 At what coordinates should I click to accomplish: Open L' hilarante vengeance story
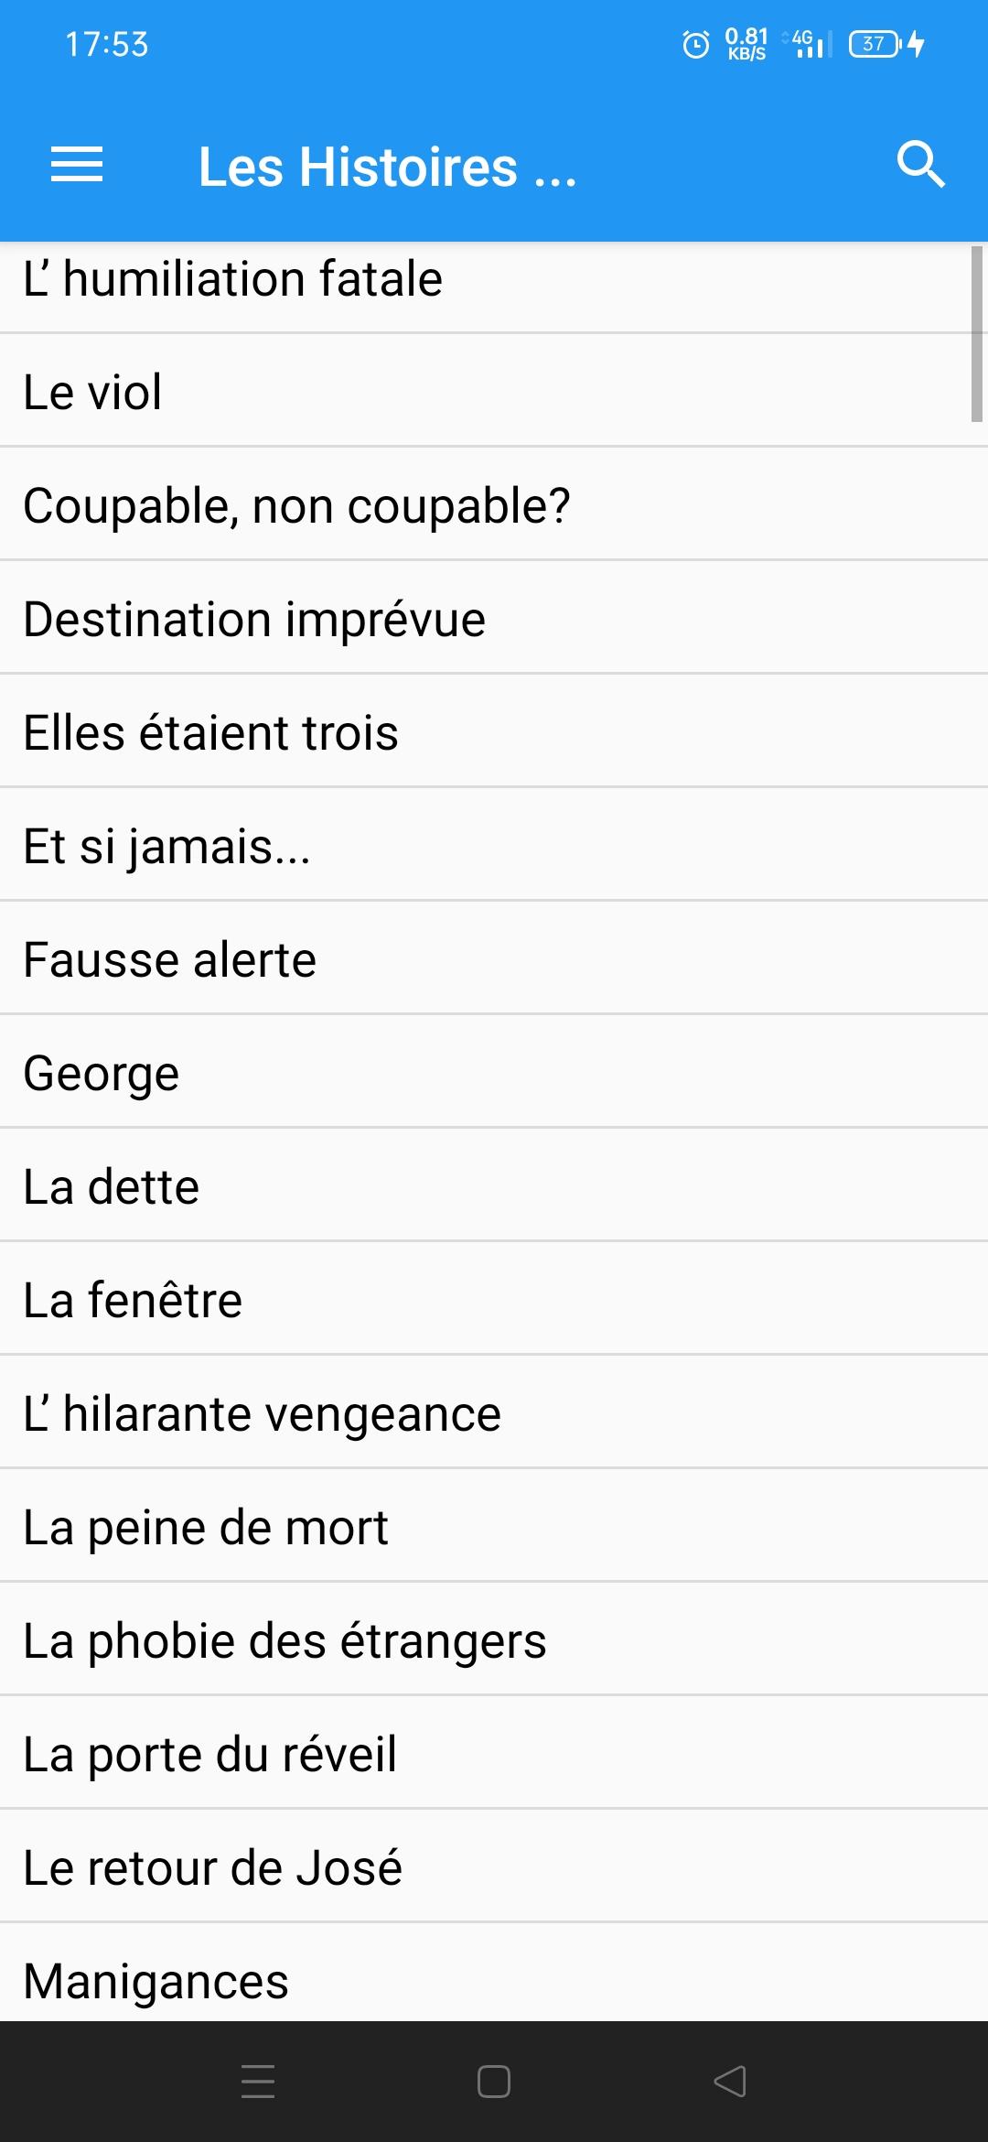pyautogui.click(x=494, y=1412)
